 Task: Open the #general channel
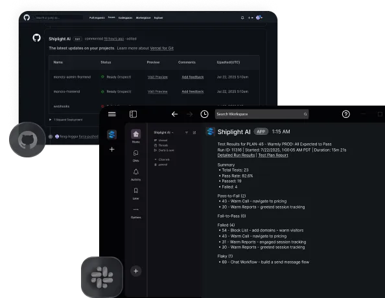coord(161,165)
